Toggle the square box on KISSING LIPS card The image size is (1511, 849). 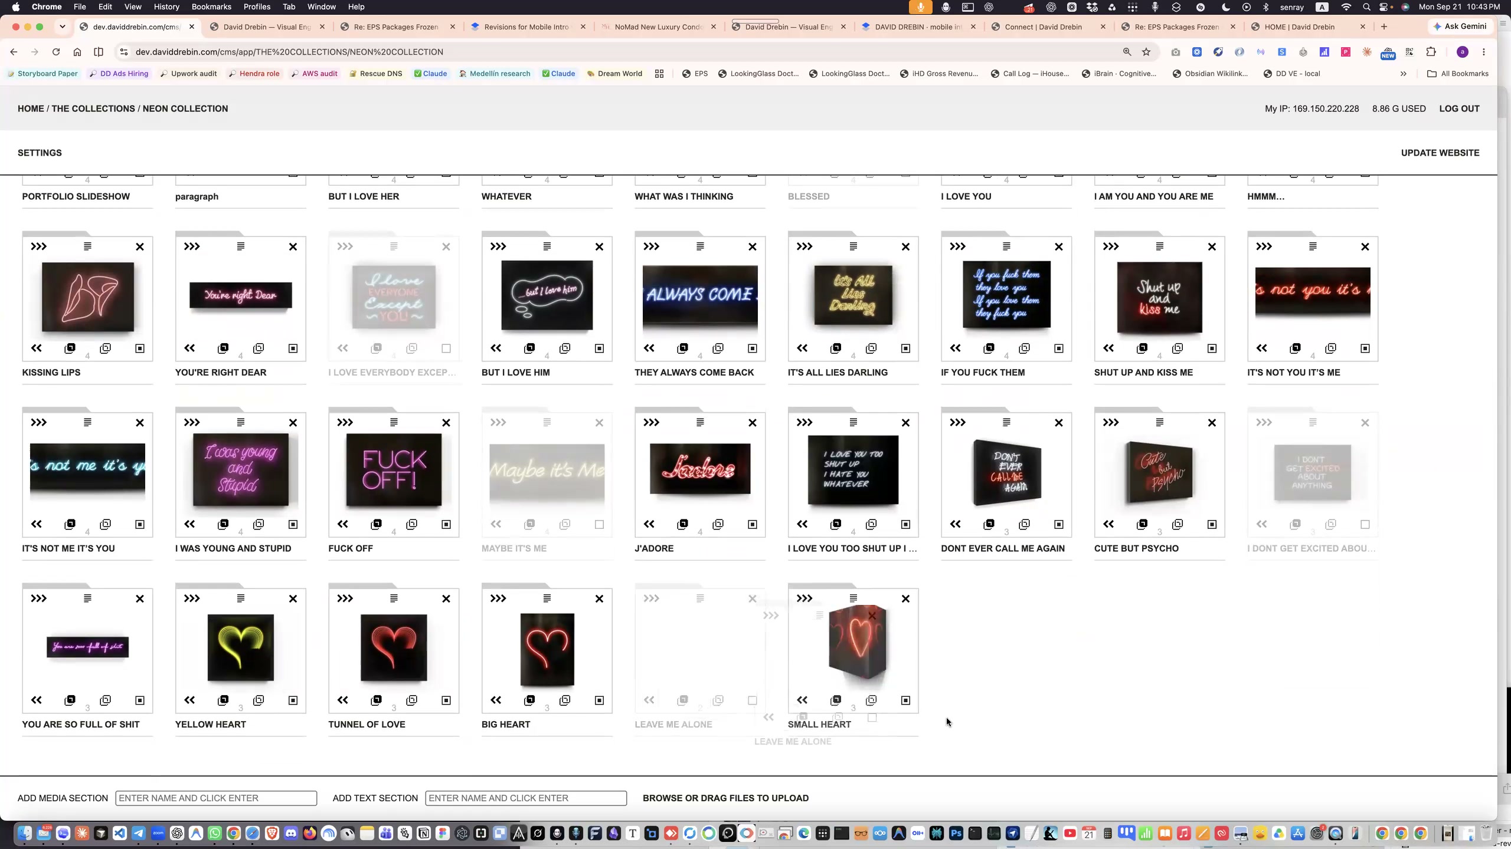click(140, 348)
